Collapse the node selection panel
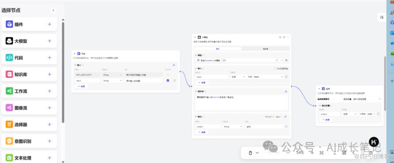The width and height of the screenshot is (394, 163). click(x=53, y=10)
